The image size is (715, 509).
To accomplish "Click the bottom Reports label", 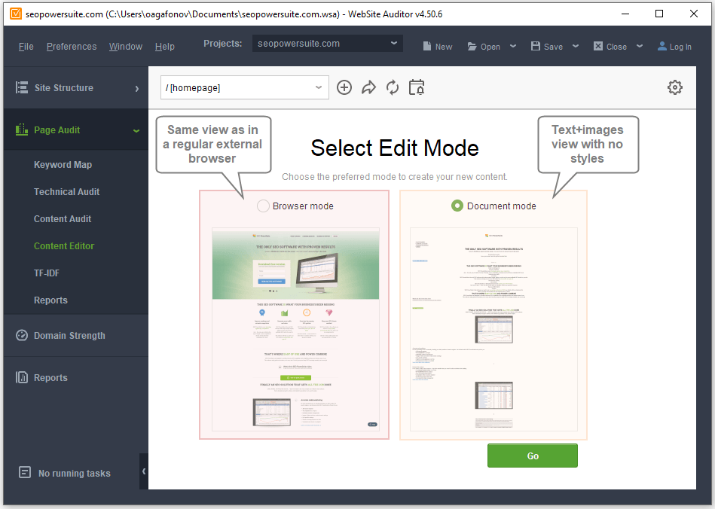I will 50,378.
